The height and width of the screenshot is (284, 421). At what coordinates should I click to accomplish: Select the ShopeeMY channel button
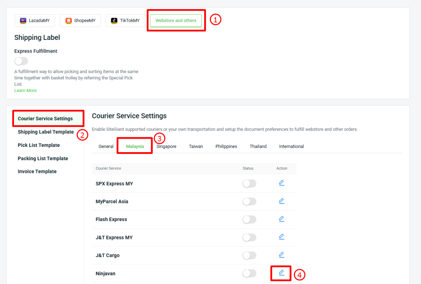pyautogui.click(x=80, y=21)
